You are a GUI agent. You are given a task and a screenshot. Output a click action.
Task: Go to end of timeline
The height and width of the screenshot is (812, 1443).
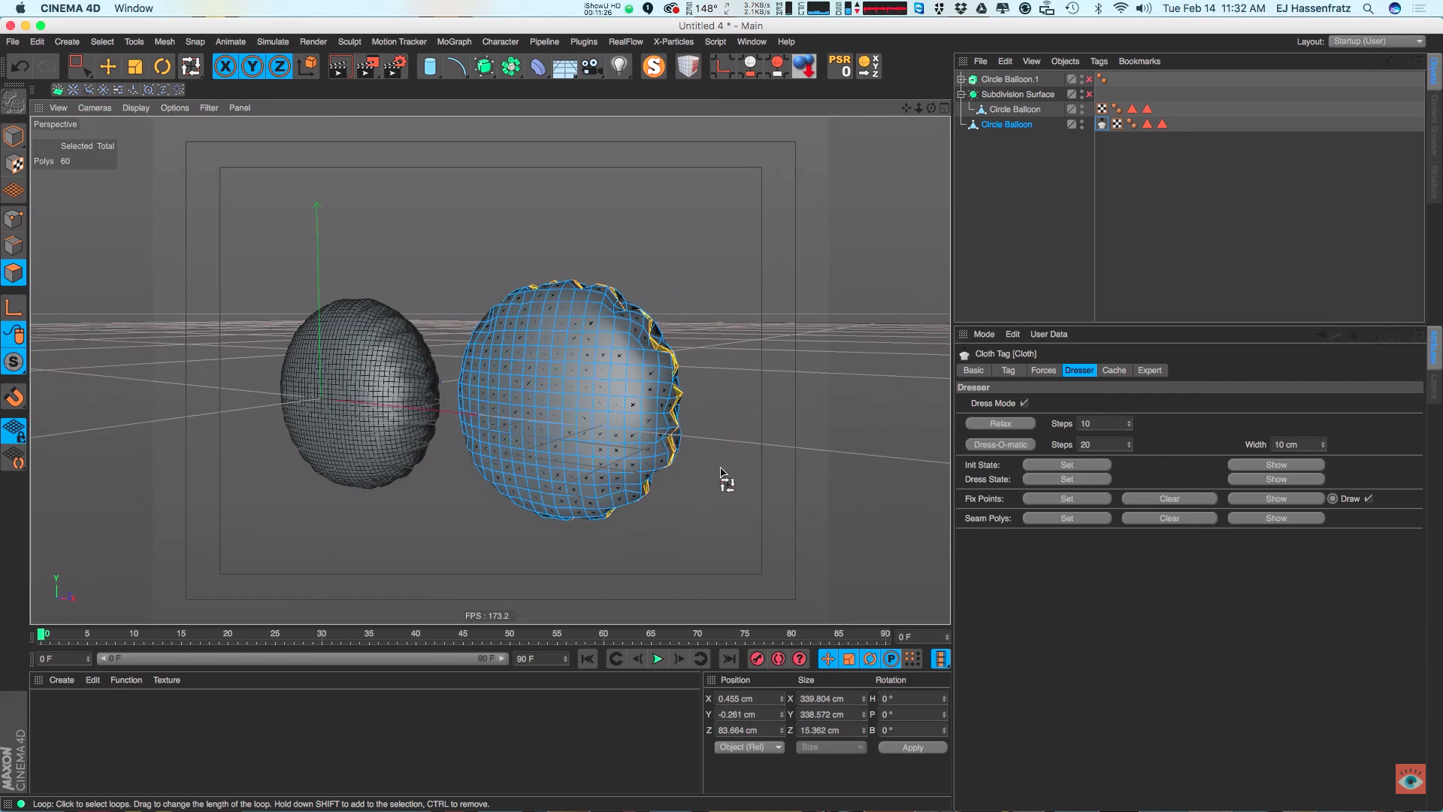click(x=729, y=659)
